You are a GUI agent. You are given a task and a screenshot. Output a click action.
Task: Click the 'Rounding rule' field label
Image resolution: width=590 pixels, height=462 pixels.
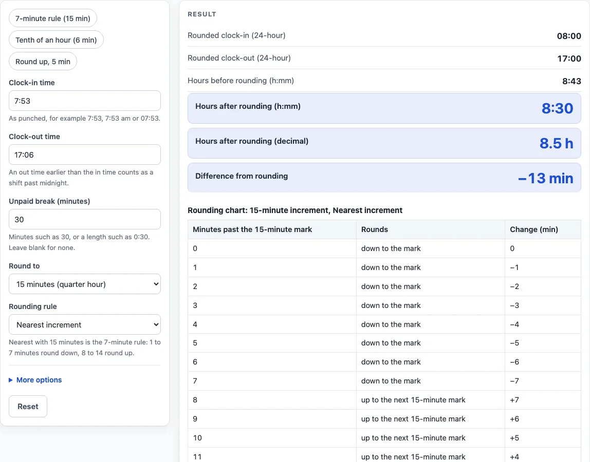pyautogui.click(x=33, y=306)
